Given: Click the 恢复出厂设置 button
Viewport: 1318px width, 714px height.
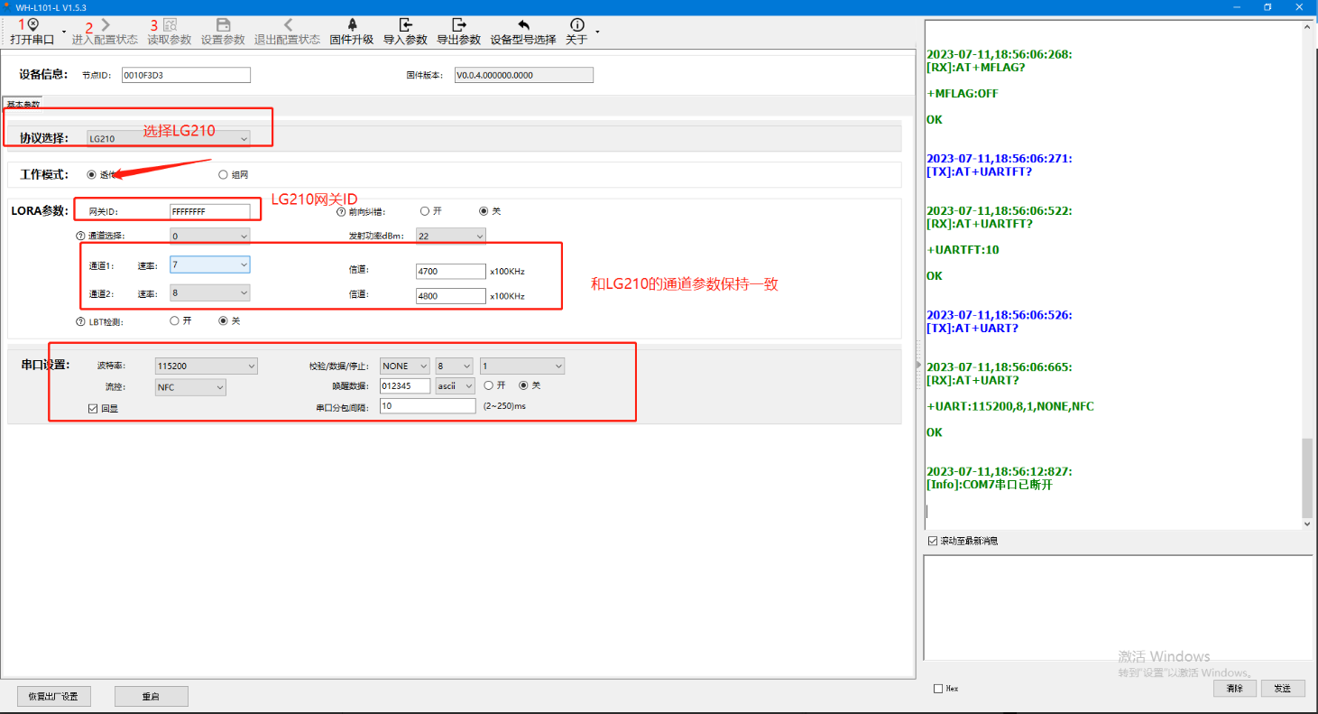Looking at the screenshot, I should click(53, 696).
